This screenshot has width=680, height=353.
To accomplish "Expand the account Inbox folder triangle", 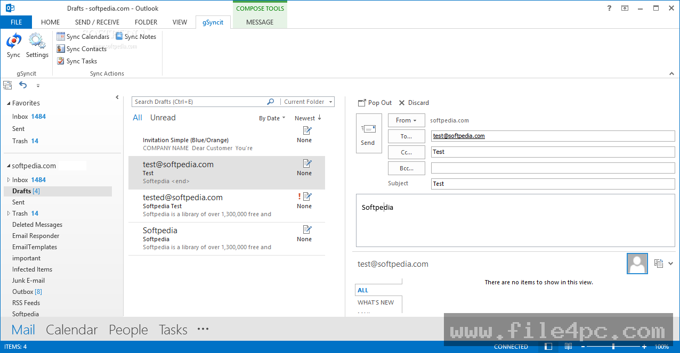I will [8, 180].
